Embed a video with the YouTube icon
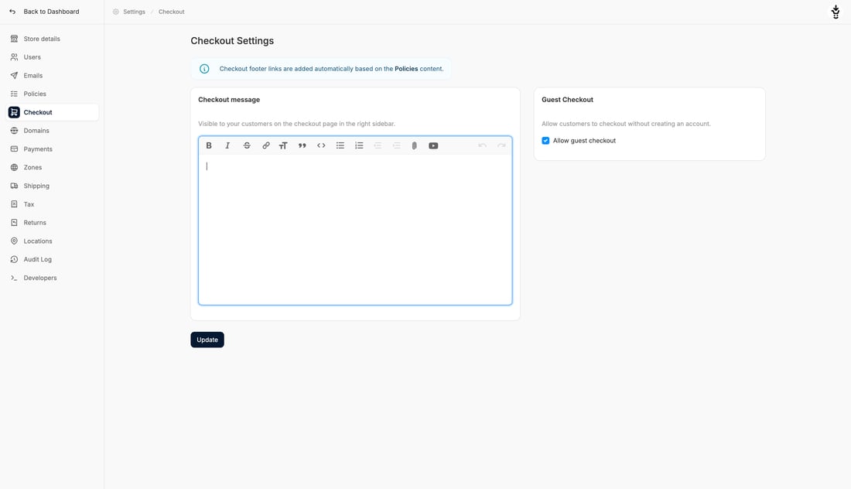This screenshot has height=489, width=851. 434,145
